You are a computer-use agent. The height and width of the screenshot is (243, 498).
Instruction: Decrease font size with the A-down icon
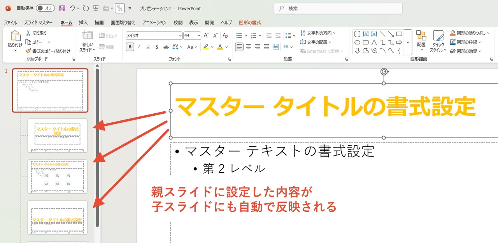pos(216,35)
